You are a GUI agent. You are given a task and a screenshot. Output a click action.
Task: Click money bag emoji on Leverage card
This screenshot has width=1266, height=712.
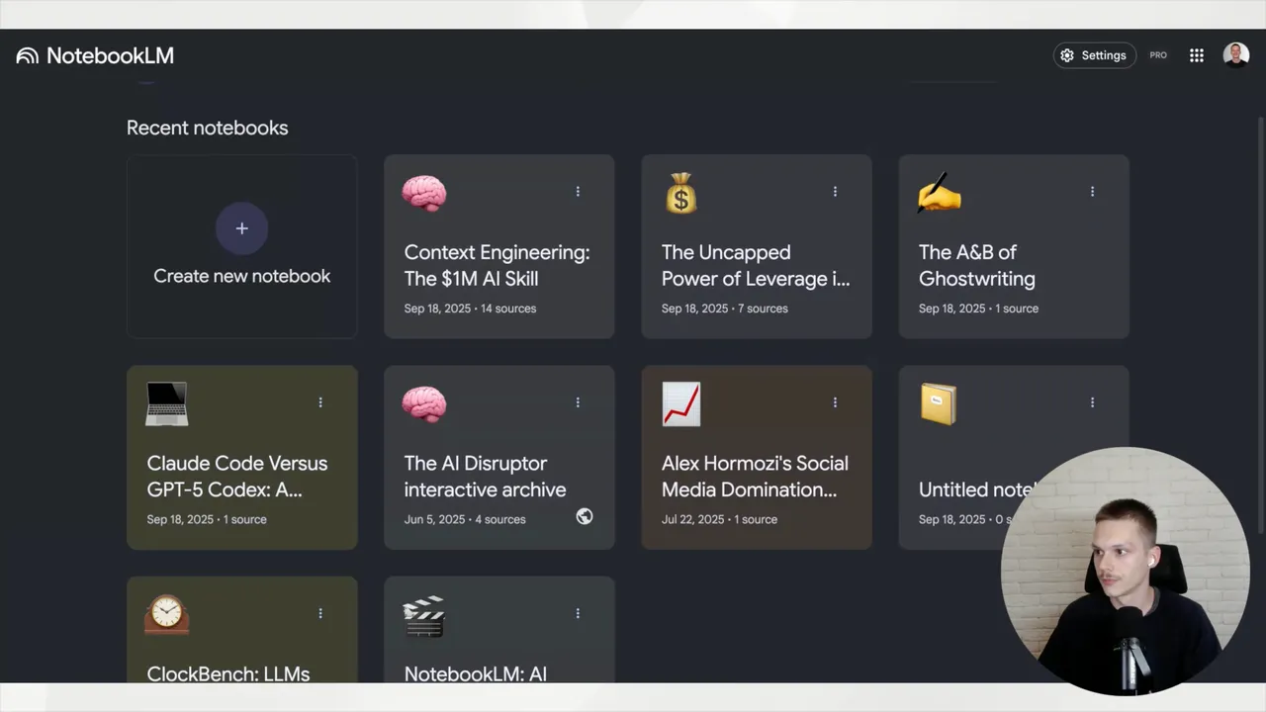pos(680,193)
